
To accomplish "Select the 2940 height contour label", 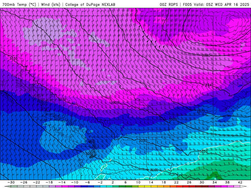I will (209, 85).
